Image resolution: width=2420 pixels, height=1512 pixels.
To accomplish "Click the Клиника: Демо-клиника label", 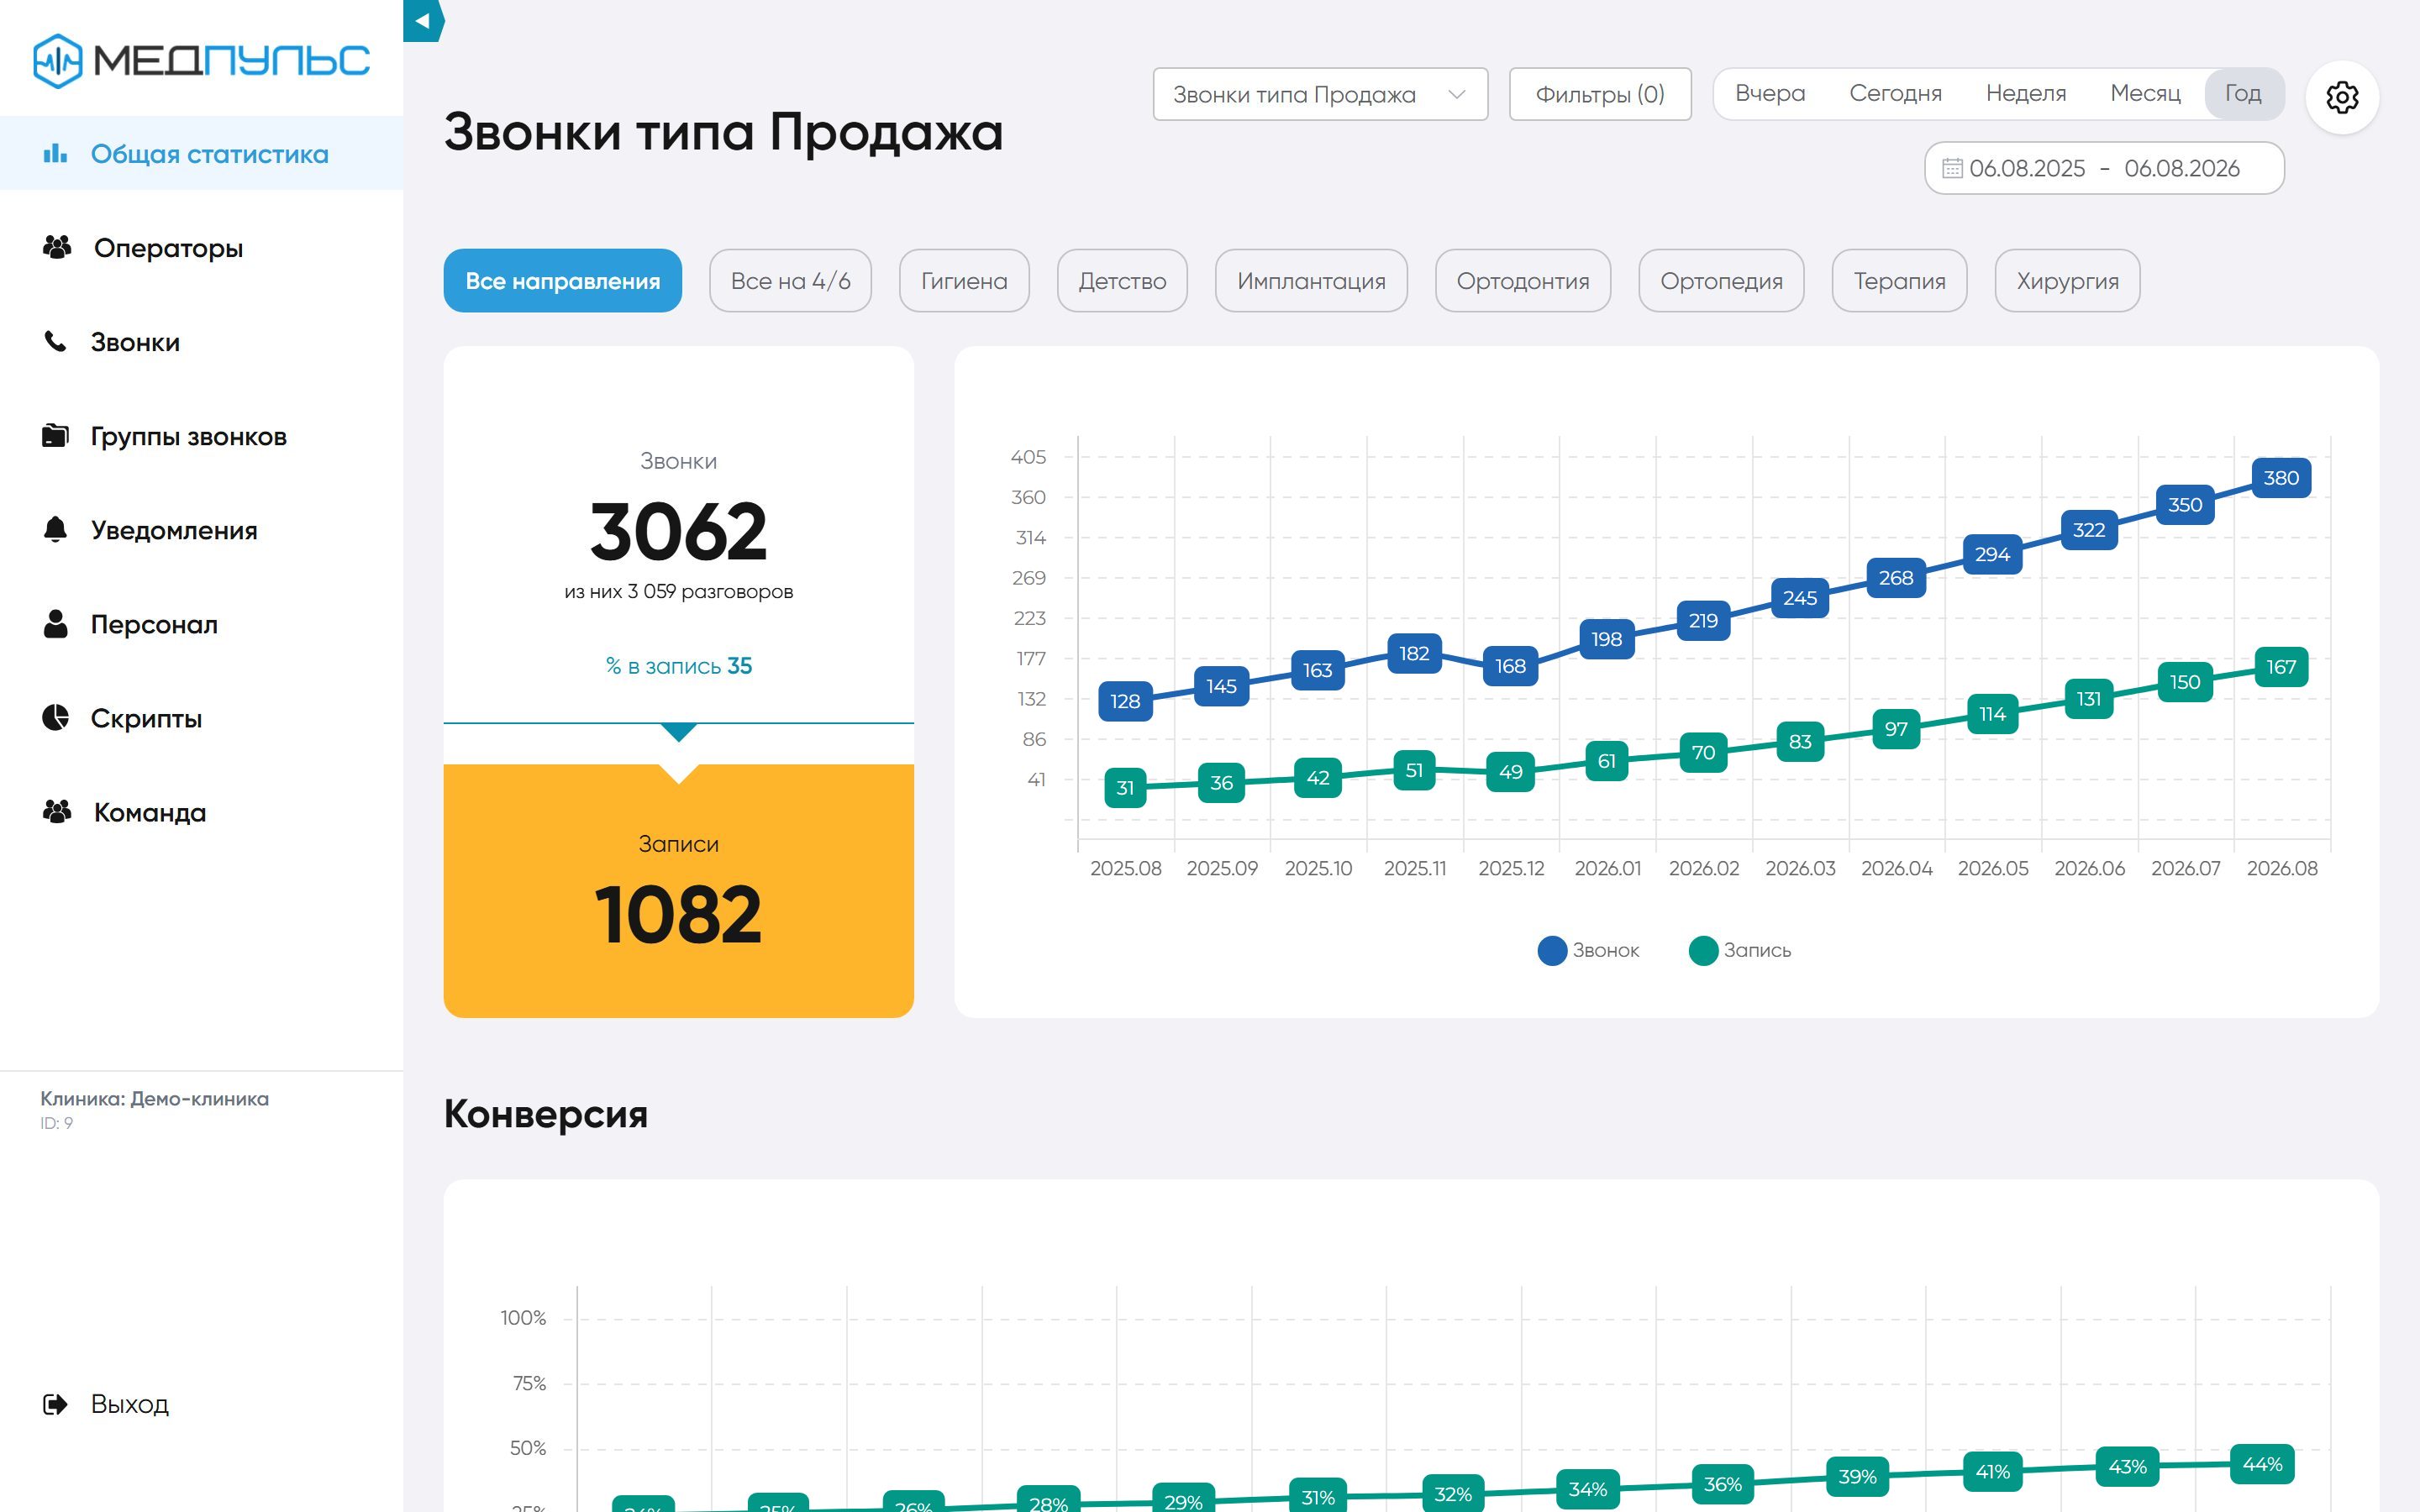I will click(x=154, y=1099).
